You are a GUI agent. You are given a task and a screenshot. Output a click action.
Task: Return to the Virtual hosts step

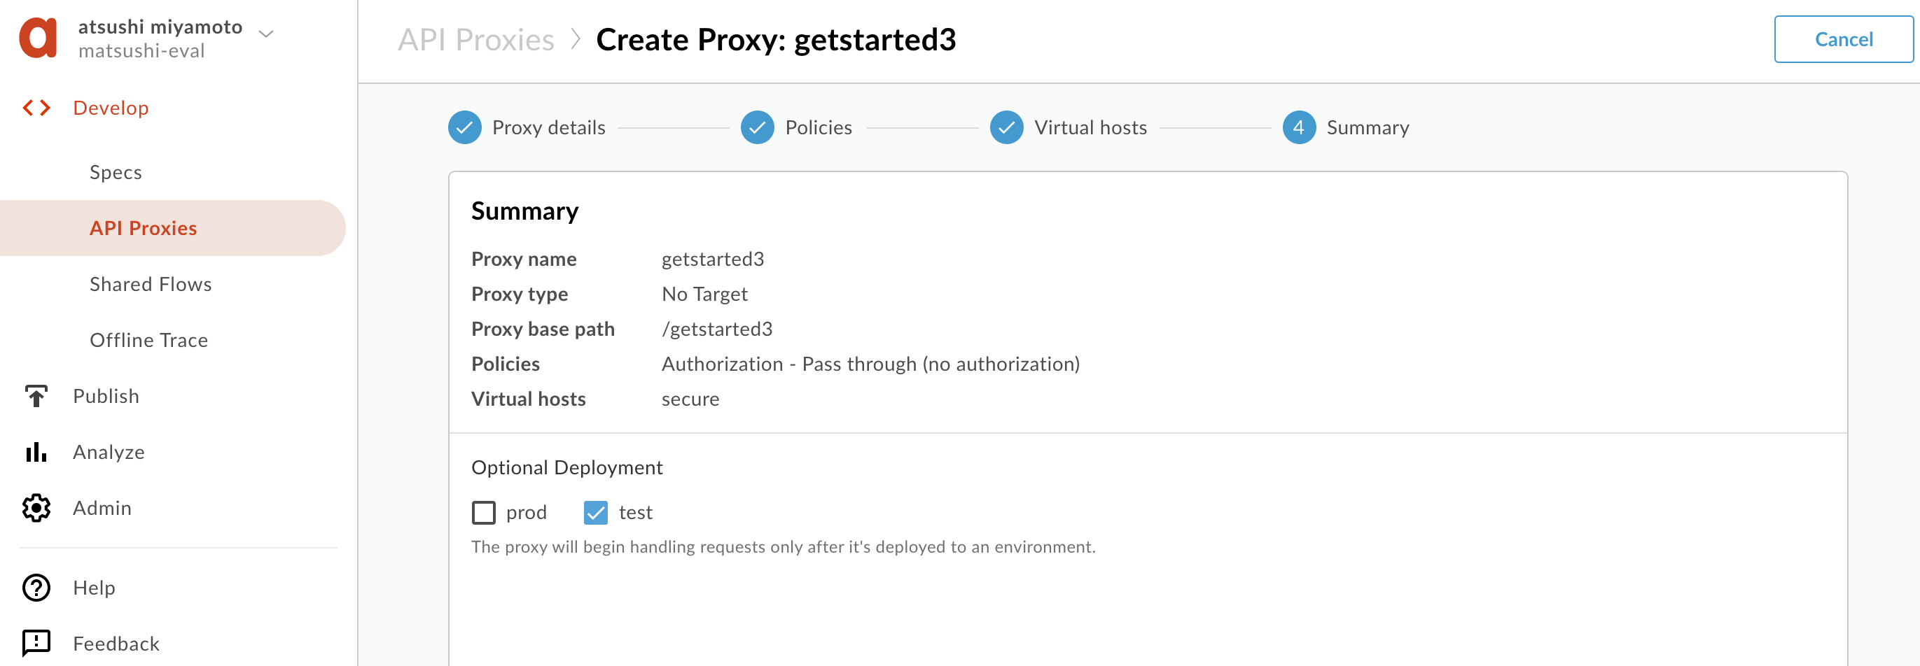(x=1068, y=127)
